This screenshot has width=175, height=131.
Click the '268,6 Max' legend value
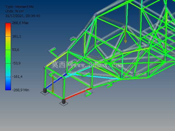point(20,23)
